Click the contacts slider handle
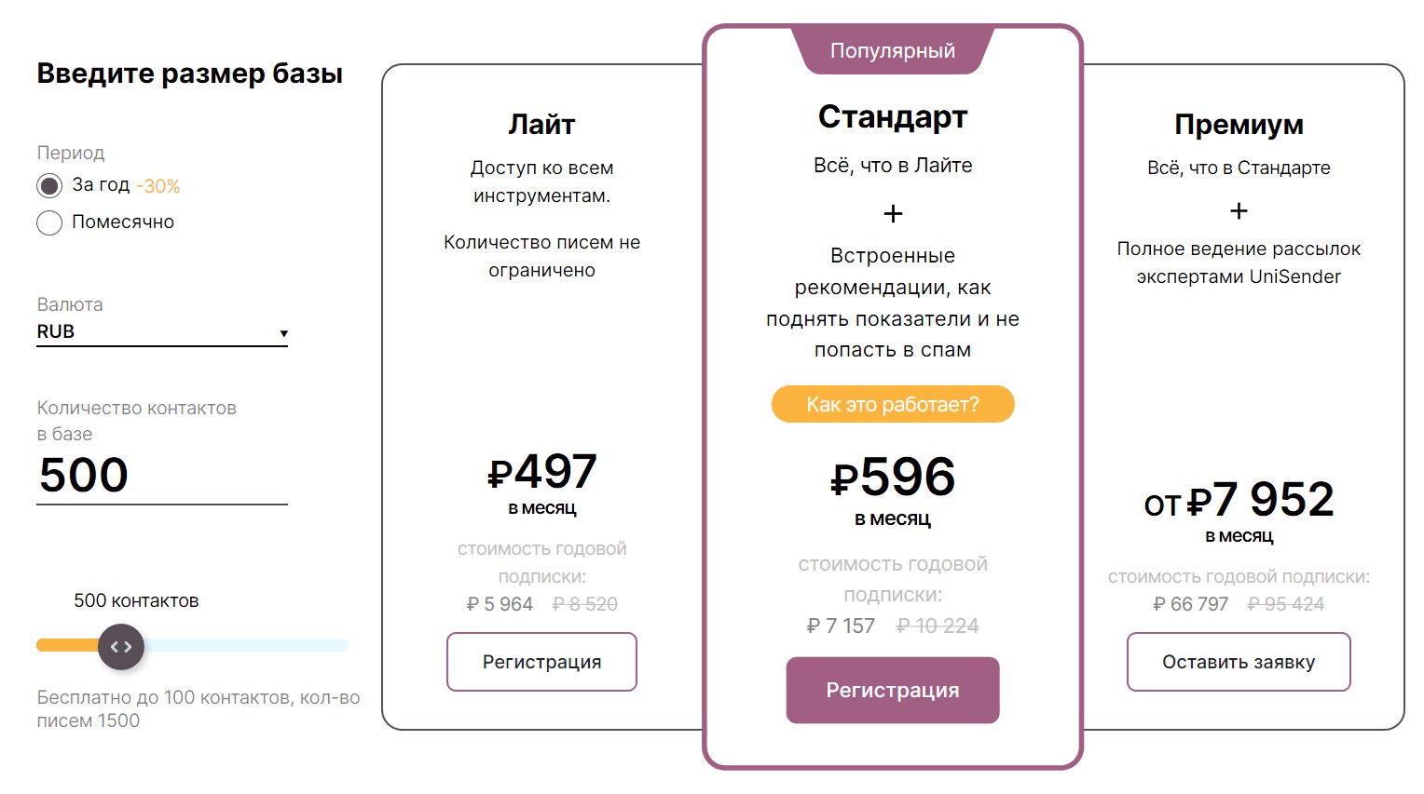The image size is (1424, 794). coord(121,646)
